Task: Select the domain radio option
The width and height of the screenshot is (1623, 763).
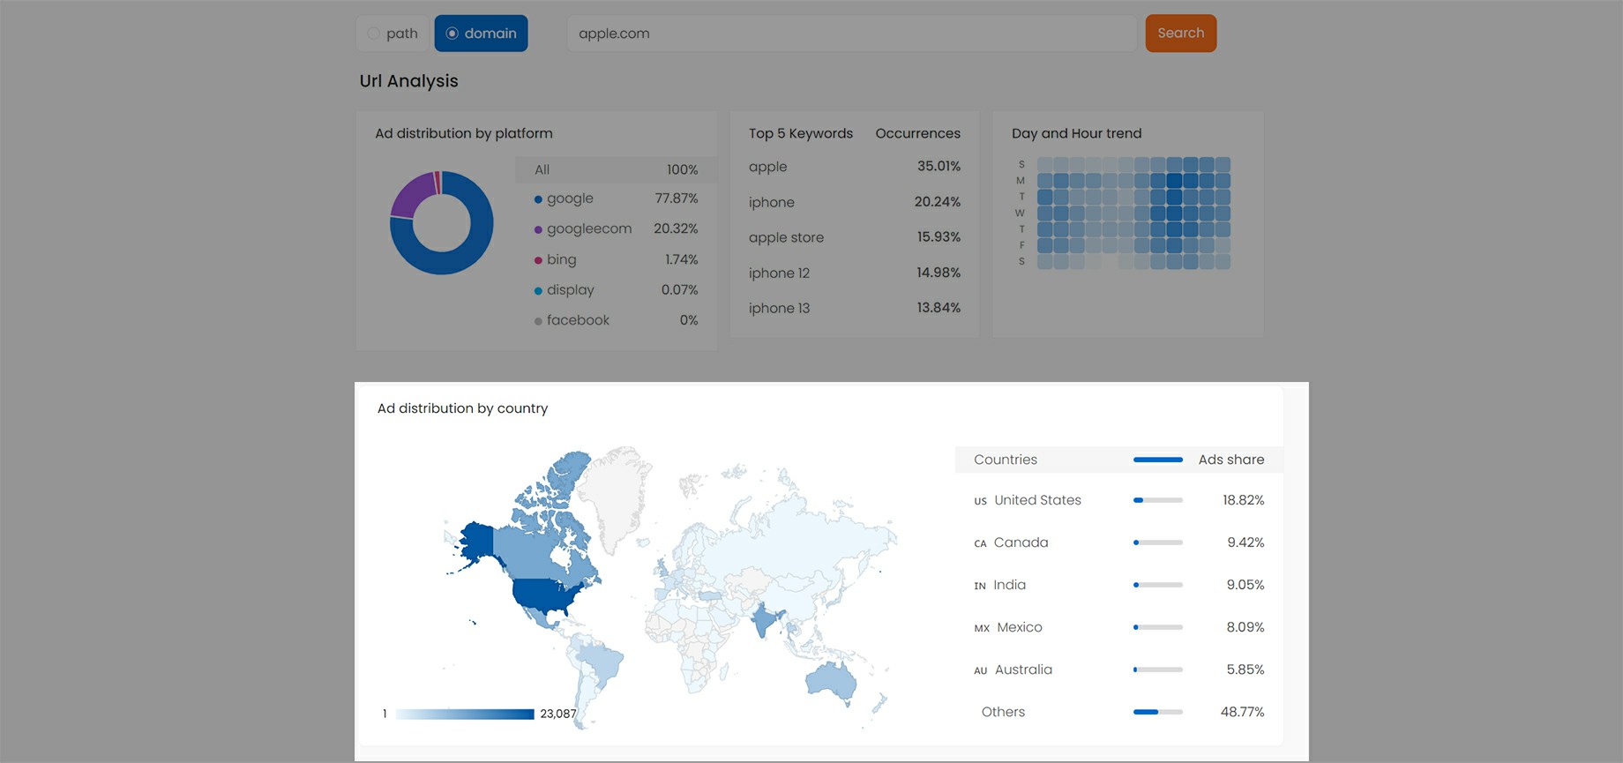Action: (x=481, y=34)
